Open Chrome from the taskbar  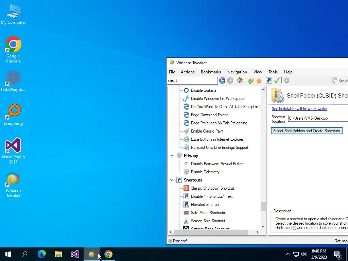pyautogui.click(x=108, y=254)
